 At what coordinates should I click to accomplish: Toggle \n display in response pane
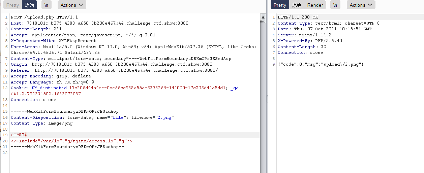tap(335, 5)
